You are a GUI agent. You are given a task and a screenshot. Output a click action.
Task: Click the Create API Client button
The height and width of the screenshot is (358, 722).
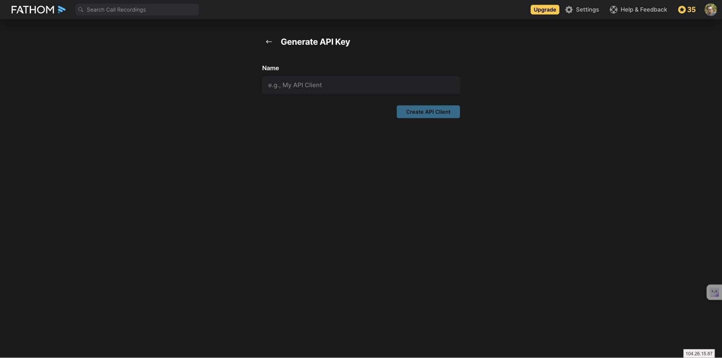click(x=428, y=112)
